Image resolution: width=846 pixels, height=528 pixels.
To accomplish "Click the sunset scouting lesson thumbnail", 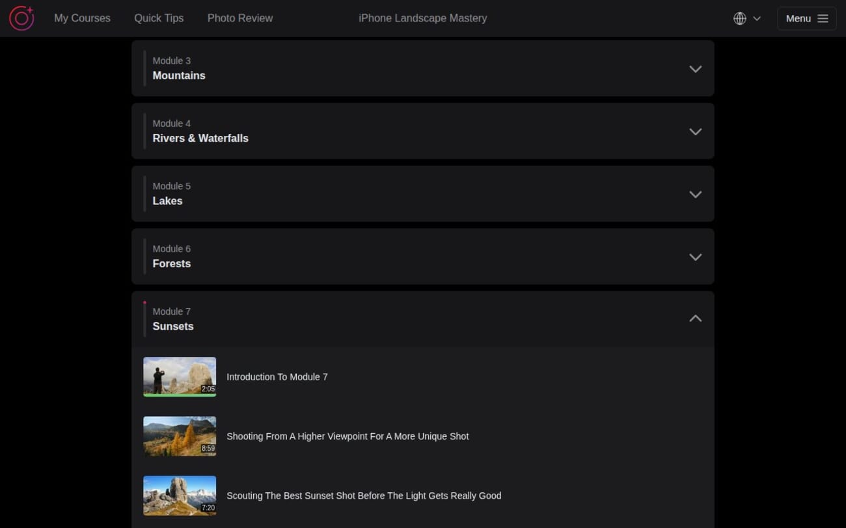I will coord(180,495).
